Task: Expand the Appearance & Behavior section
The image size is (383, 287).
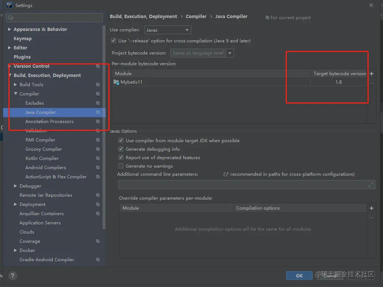Action: pos(10,29)
